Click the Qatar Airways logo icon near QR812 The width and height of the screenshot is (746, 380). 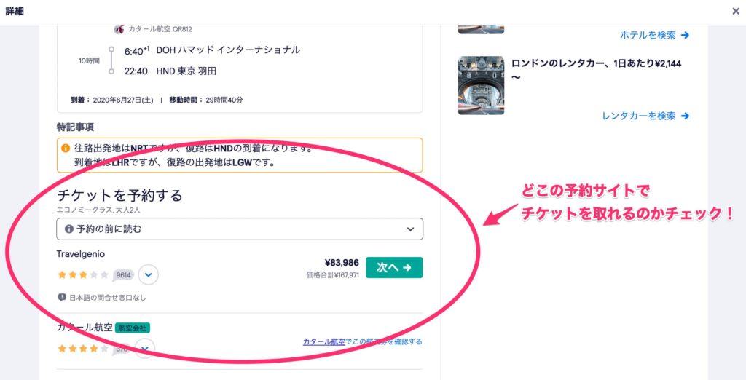click(x=119, y=29)
